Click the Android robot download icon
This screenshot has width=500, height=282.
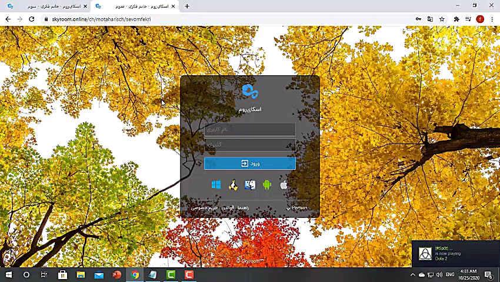tap(267, 185)
